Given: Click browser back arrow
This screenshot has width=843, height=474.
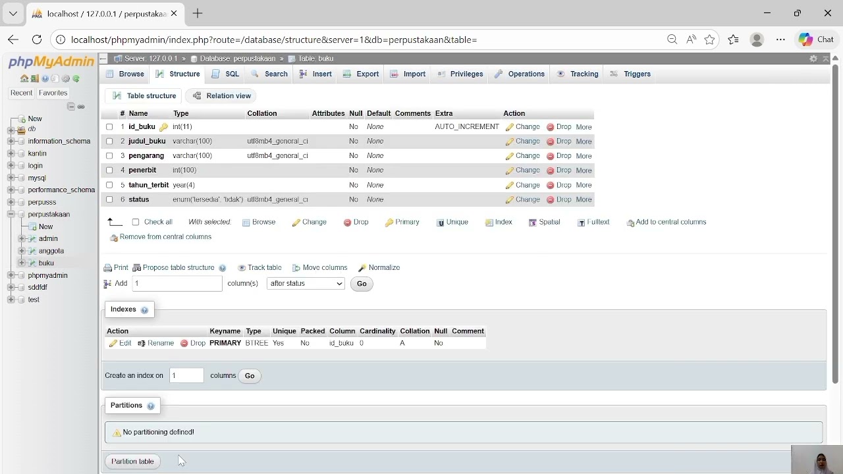Looking at the screenshot, I should [13, 39].
